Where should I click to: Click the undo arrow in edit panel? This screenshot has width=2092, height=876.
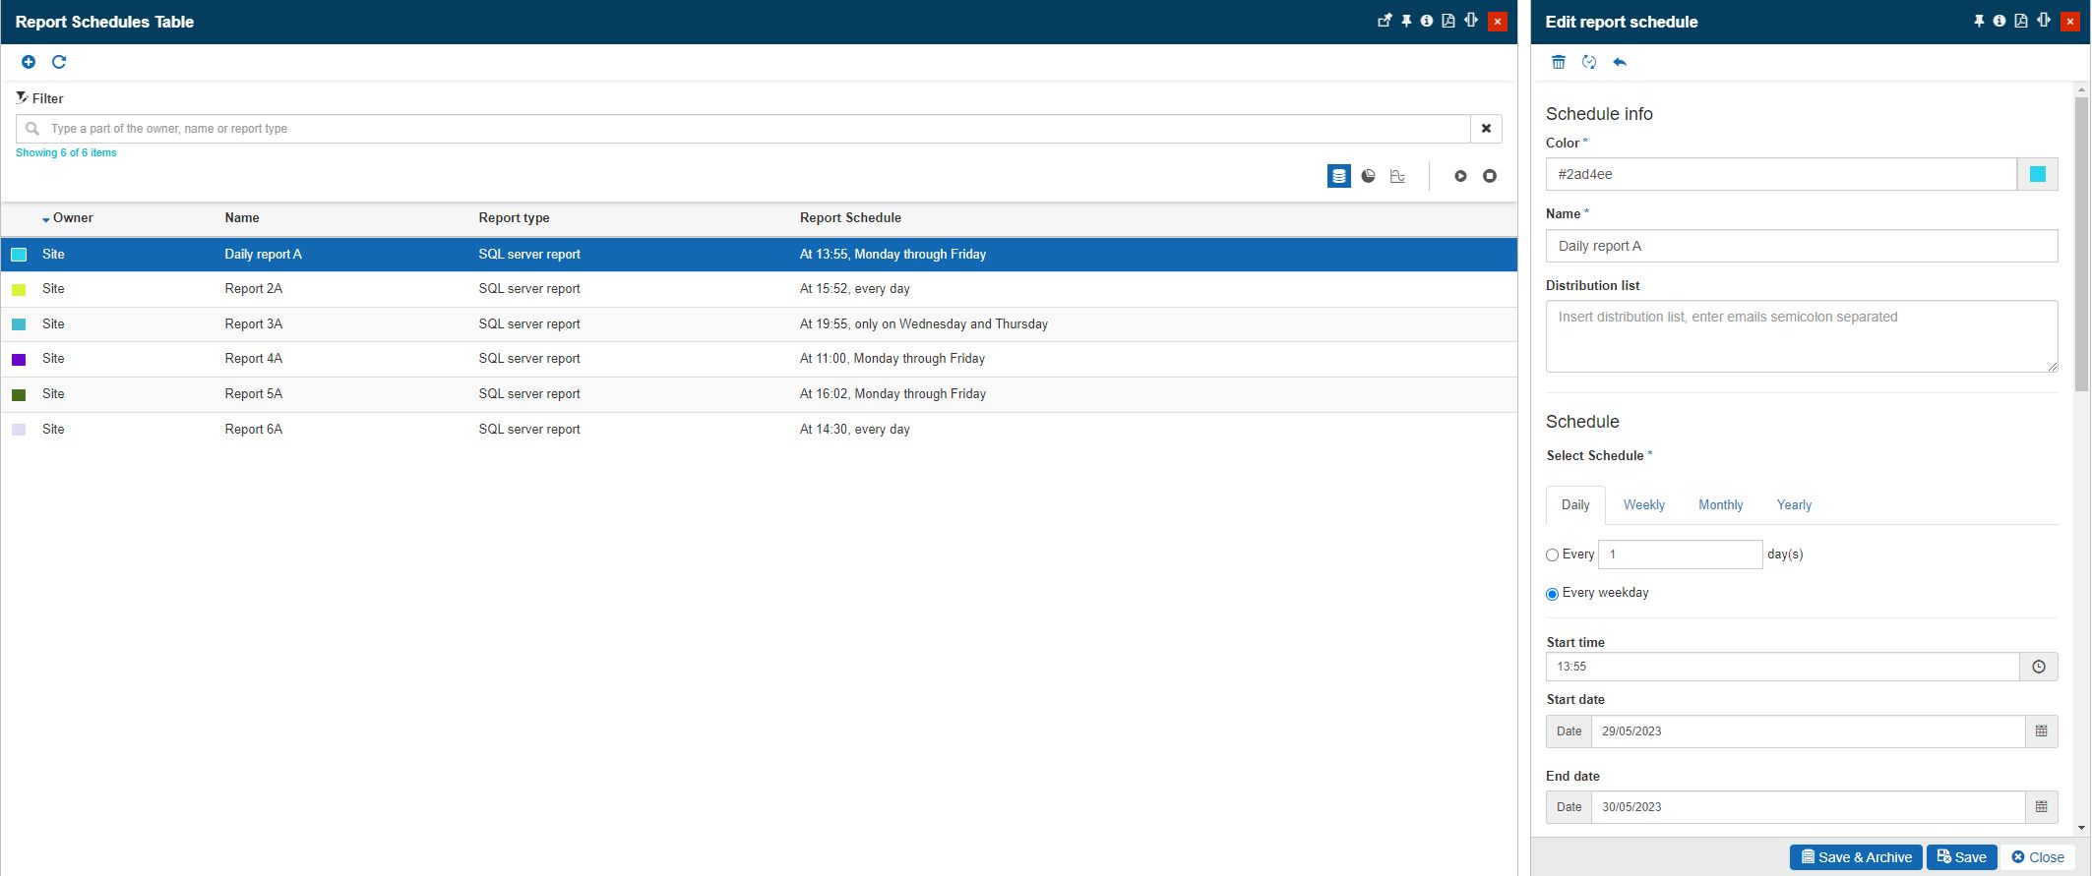tap(1620, 62)
